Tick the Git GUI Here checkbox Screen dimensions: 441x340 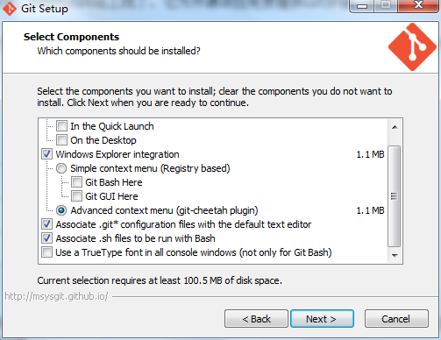[76, 196]
